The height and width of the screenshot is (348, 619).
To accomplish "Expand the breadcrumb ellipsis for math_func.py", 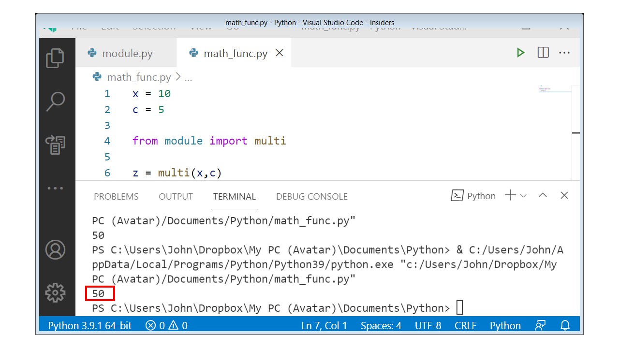I will click(x=188, y=77).
